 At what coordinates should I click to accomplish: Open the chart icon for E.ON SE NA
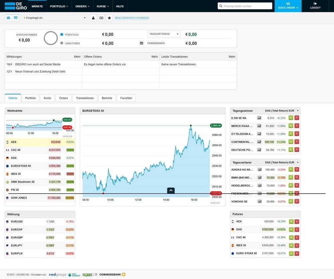(259, 118)
